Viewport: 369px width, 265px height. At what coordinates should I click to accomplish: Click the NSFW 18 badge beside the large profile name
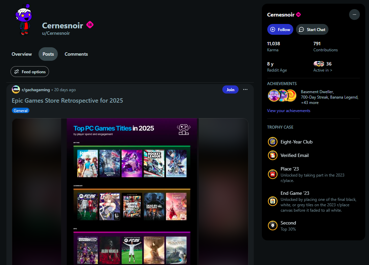(90, 25)
